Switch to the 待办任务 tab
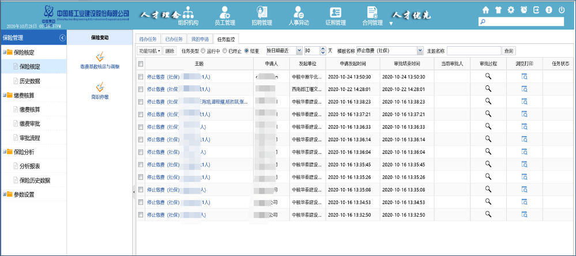The image size is (576, 256). coord(148,39)
